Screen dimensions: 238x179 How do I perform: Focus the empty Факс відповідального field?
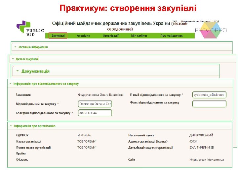209,104
